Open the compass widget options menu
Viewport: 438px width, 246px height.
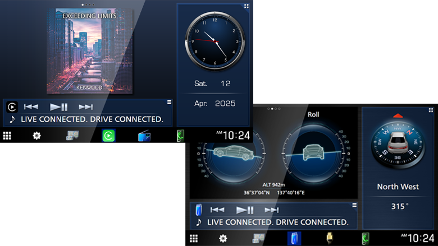(431, 110)
